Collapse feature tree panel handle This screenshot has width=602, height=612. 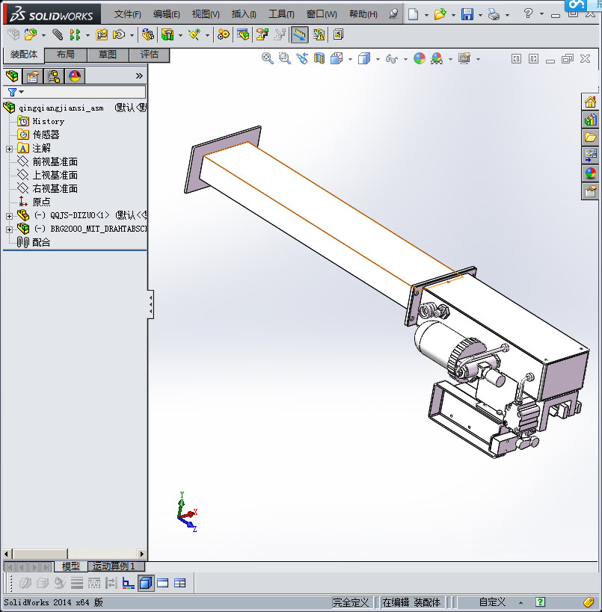click(x=151, y=304)
